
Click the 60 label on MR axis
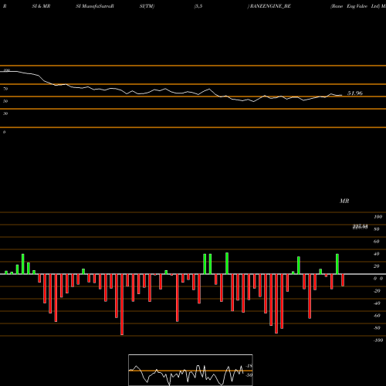click(x=377, y=242)
